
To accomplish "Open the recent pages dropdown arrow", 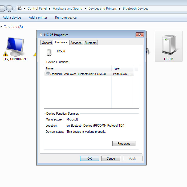I will (x=15, y=9).
